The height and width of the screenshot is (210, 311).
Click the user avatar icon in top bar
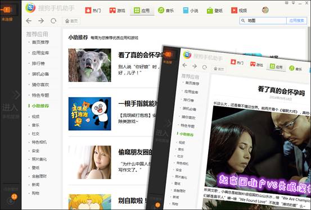point(265,10)
